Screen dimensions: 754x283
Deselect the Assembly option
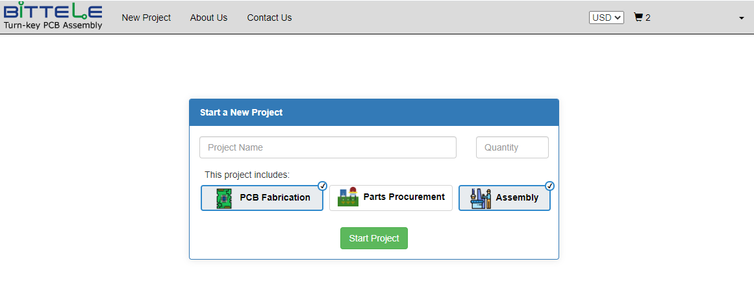[505, 198]
